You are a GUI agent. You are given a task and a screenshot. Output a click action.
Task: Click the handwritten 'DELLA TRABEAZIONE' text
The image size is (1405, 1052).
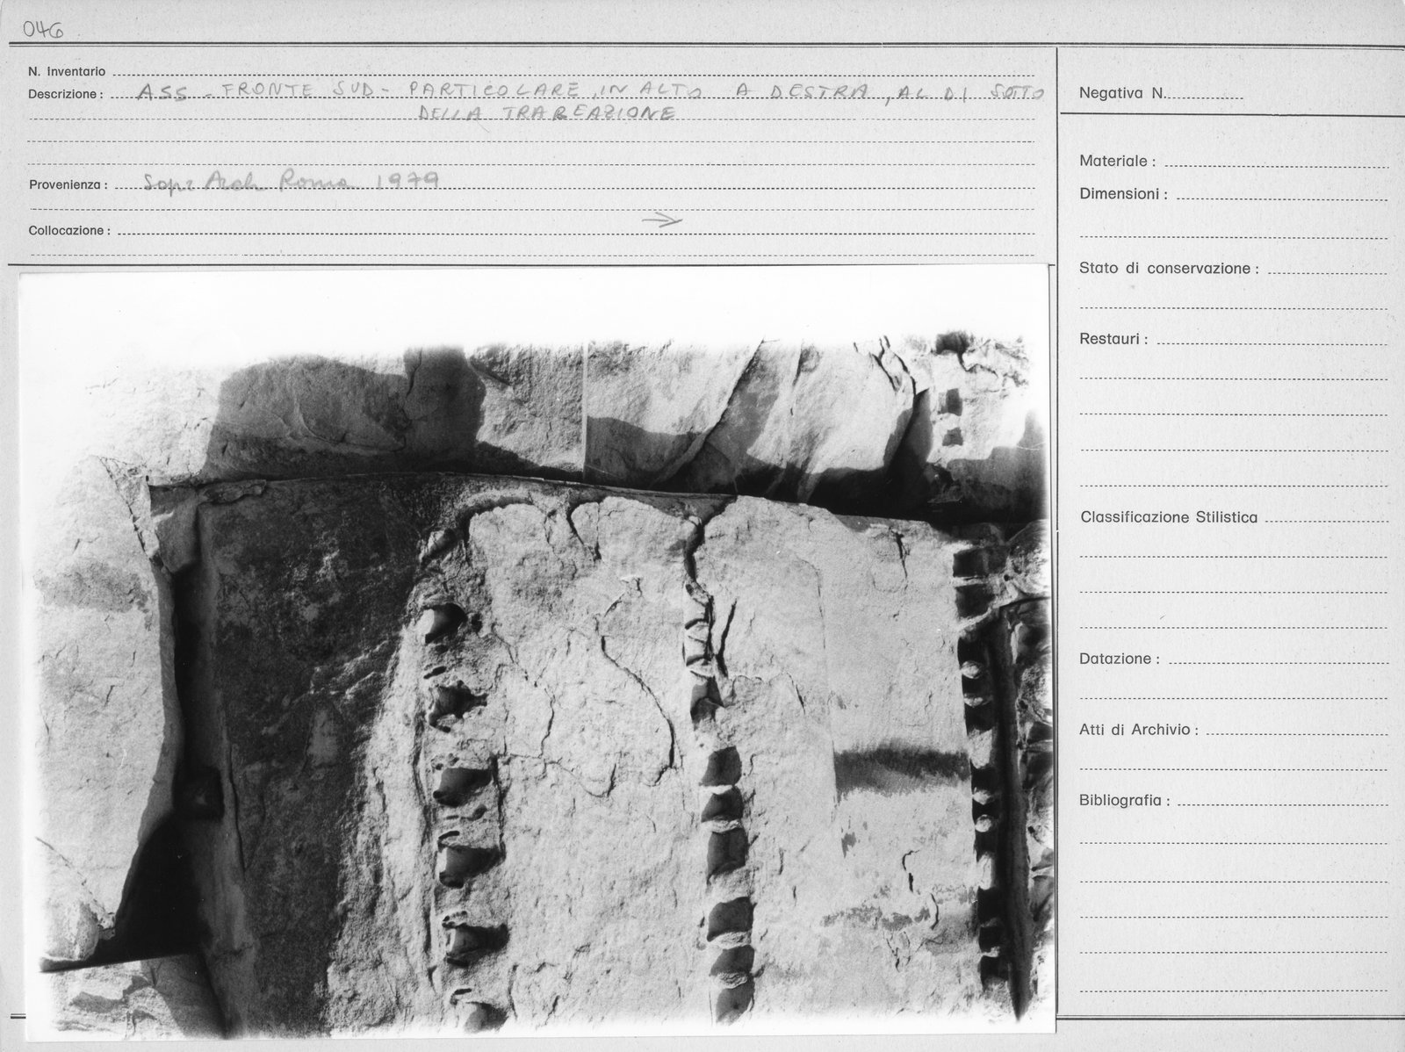pyautogui.click(x=546, y=114)
